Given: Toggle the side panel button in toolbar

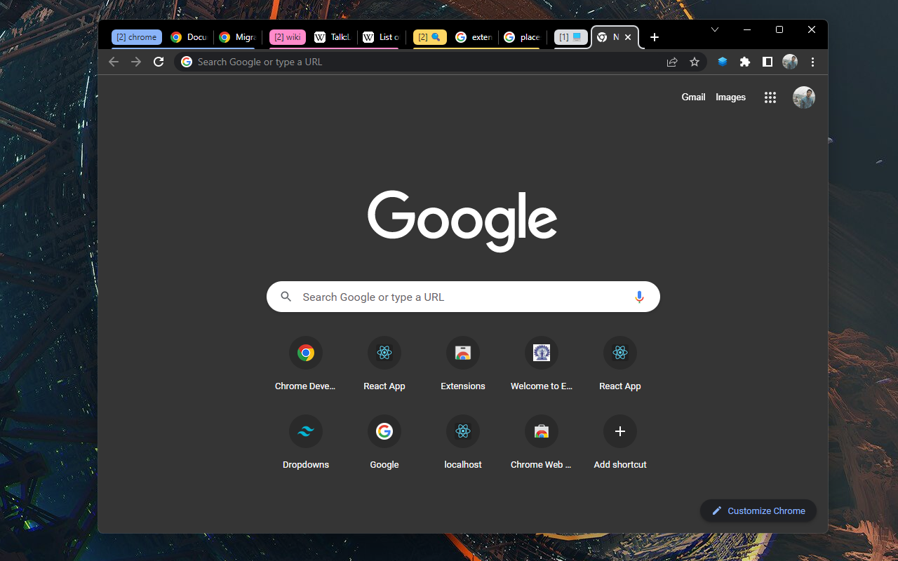Looking at the screenshot, I should (768, 62).
